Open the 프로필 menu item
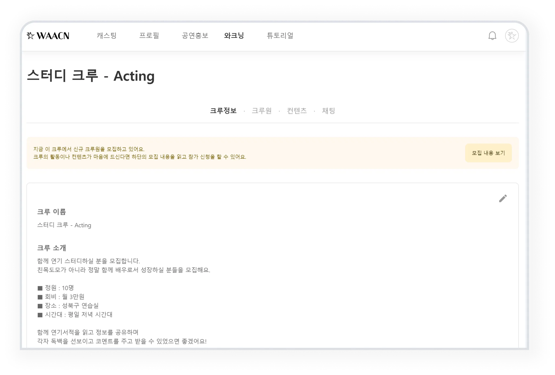The height and width of the screenshot is (375, 555). pyautogui.click(x=149, y=36)
